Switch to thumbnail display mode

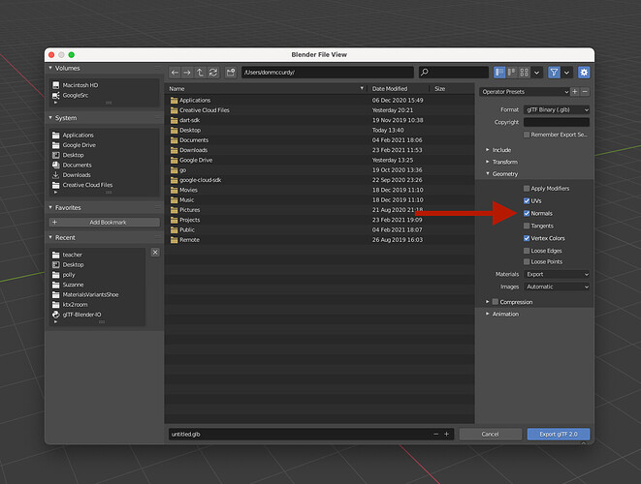tap(524, 73)
